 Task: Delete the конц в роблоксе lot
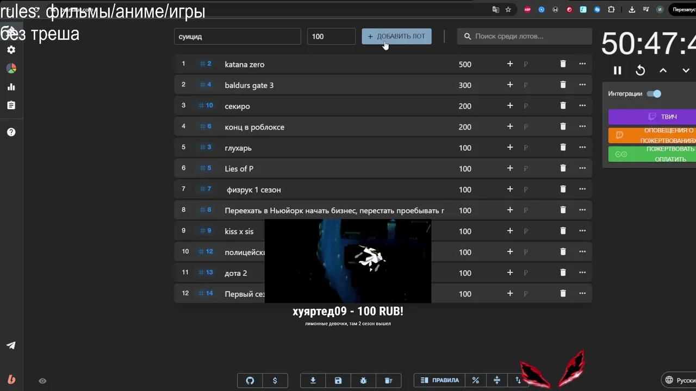[x=563, y=127]
